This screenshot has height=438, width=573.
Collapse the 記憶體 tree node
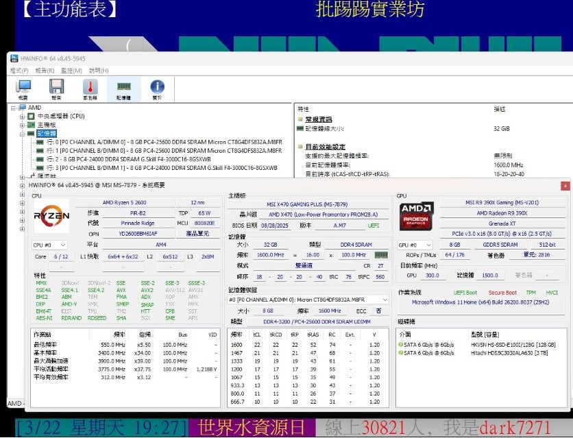[x=23, y=134]
